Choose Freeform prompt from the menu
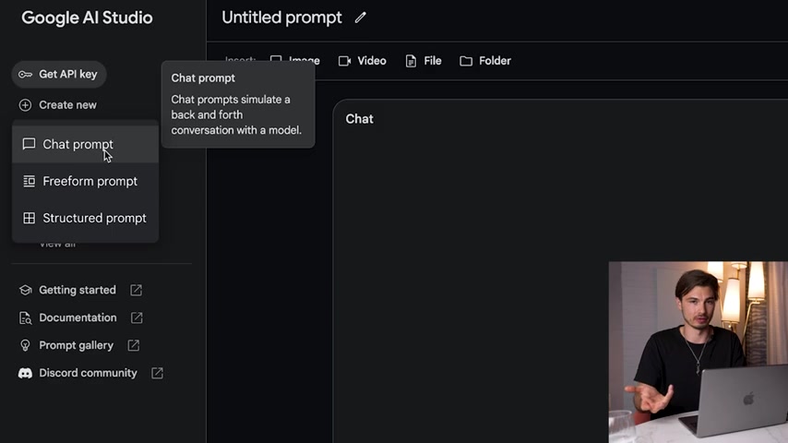The width and height of the screenshot is (788, 443). pyautogui.click(x=90, y=181)
